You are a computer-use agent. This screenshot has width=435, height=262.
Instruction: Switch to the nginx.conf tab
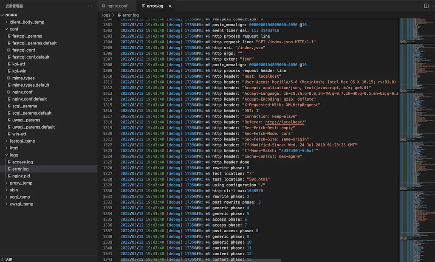pos(117,6)
